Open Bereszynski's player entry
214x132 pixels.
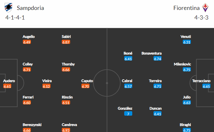(x=32, y=125)
